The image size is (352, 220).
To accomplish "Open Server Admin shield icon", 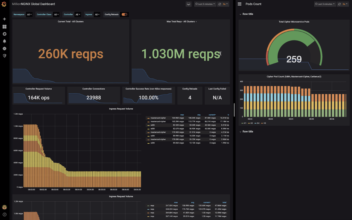I will point(4,56).
